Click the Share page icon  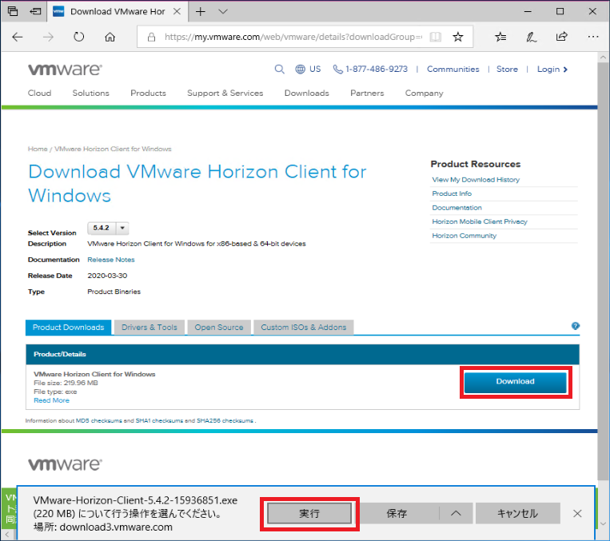point(562,37)
